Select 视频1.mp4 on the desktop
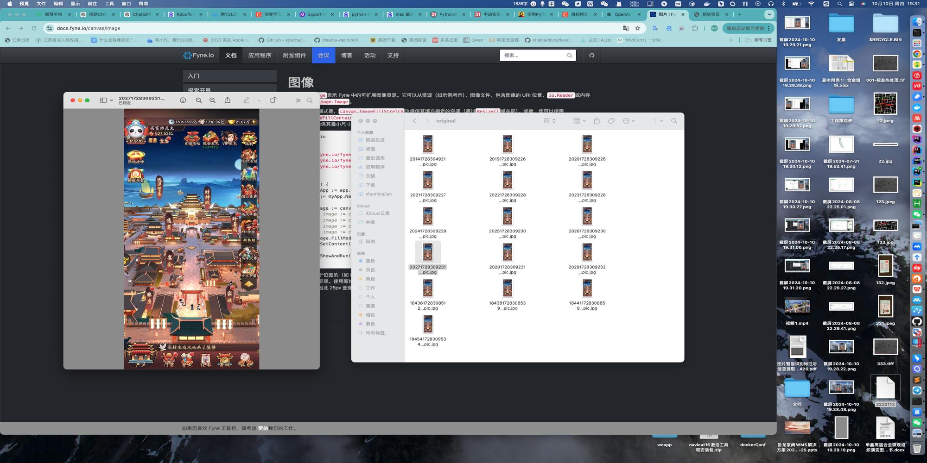The width and height of the screenshot is (927, 463). pyautogui.click(x=797, y=311)
